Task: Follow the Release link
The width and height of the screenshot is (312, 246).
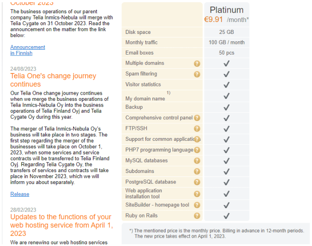Action: (x=20, y=194)
